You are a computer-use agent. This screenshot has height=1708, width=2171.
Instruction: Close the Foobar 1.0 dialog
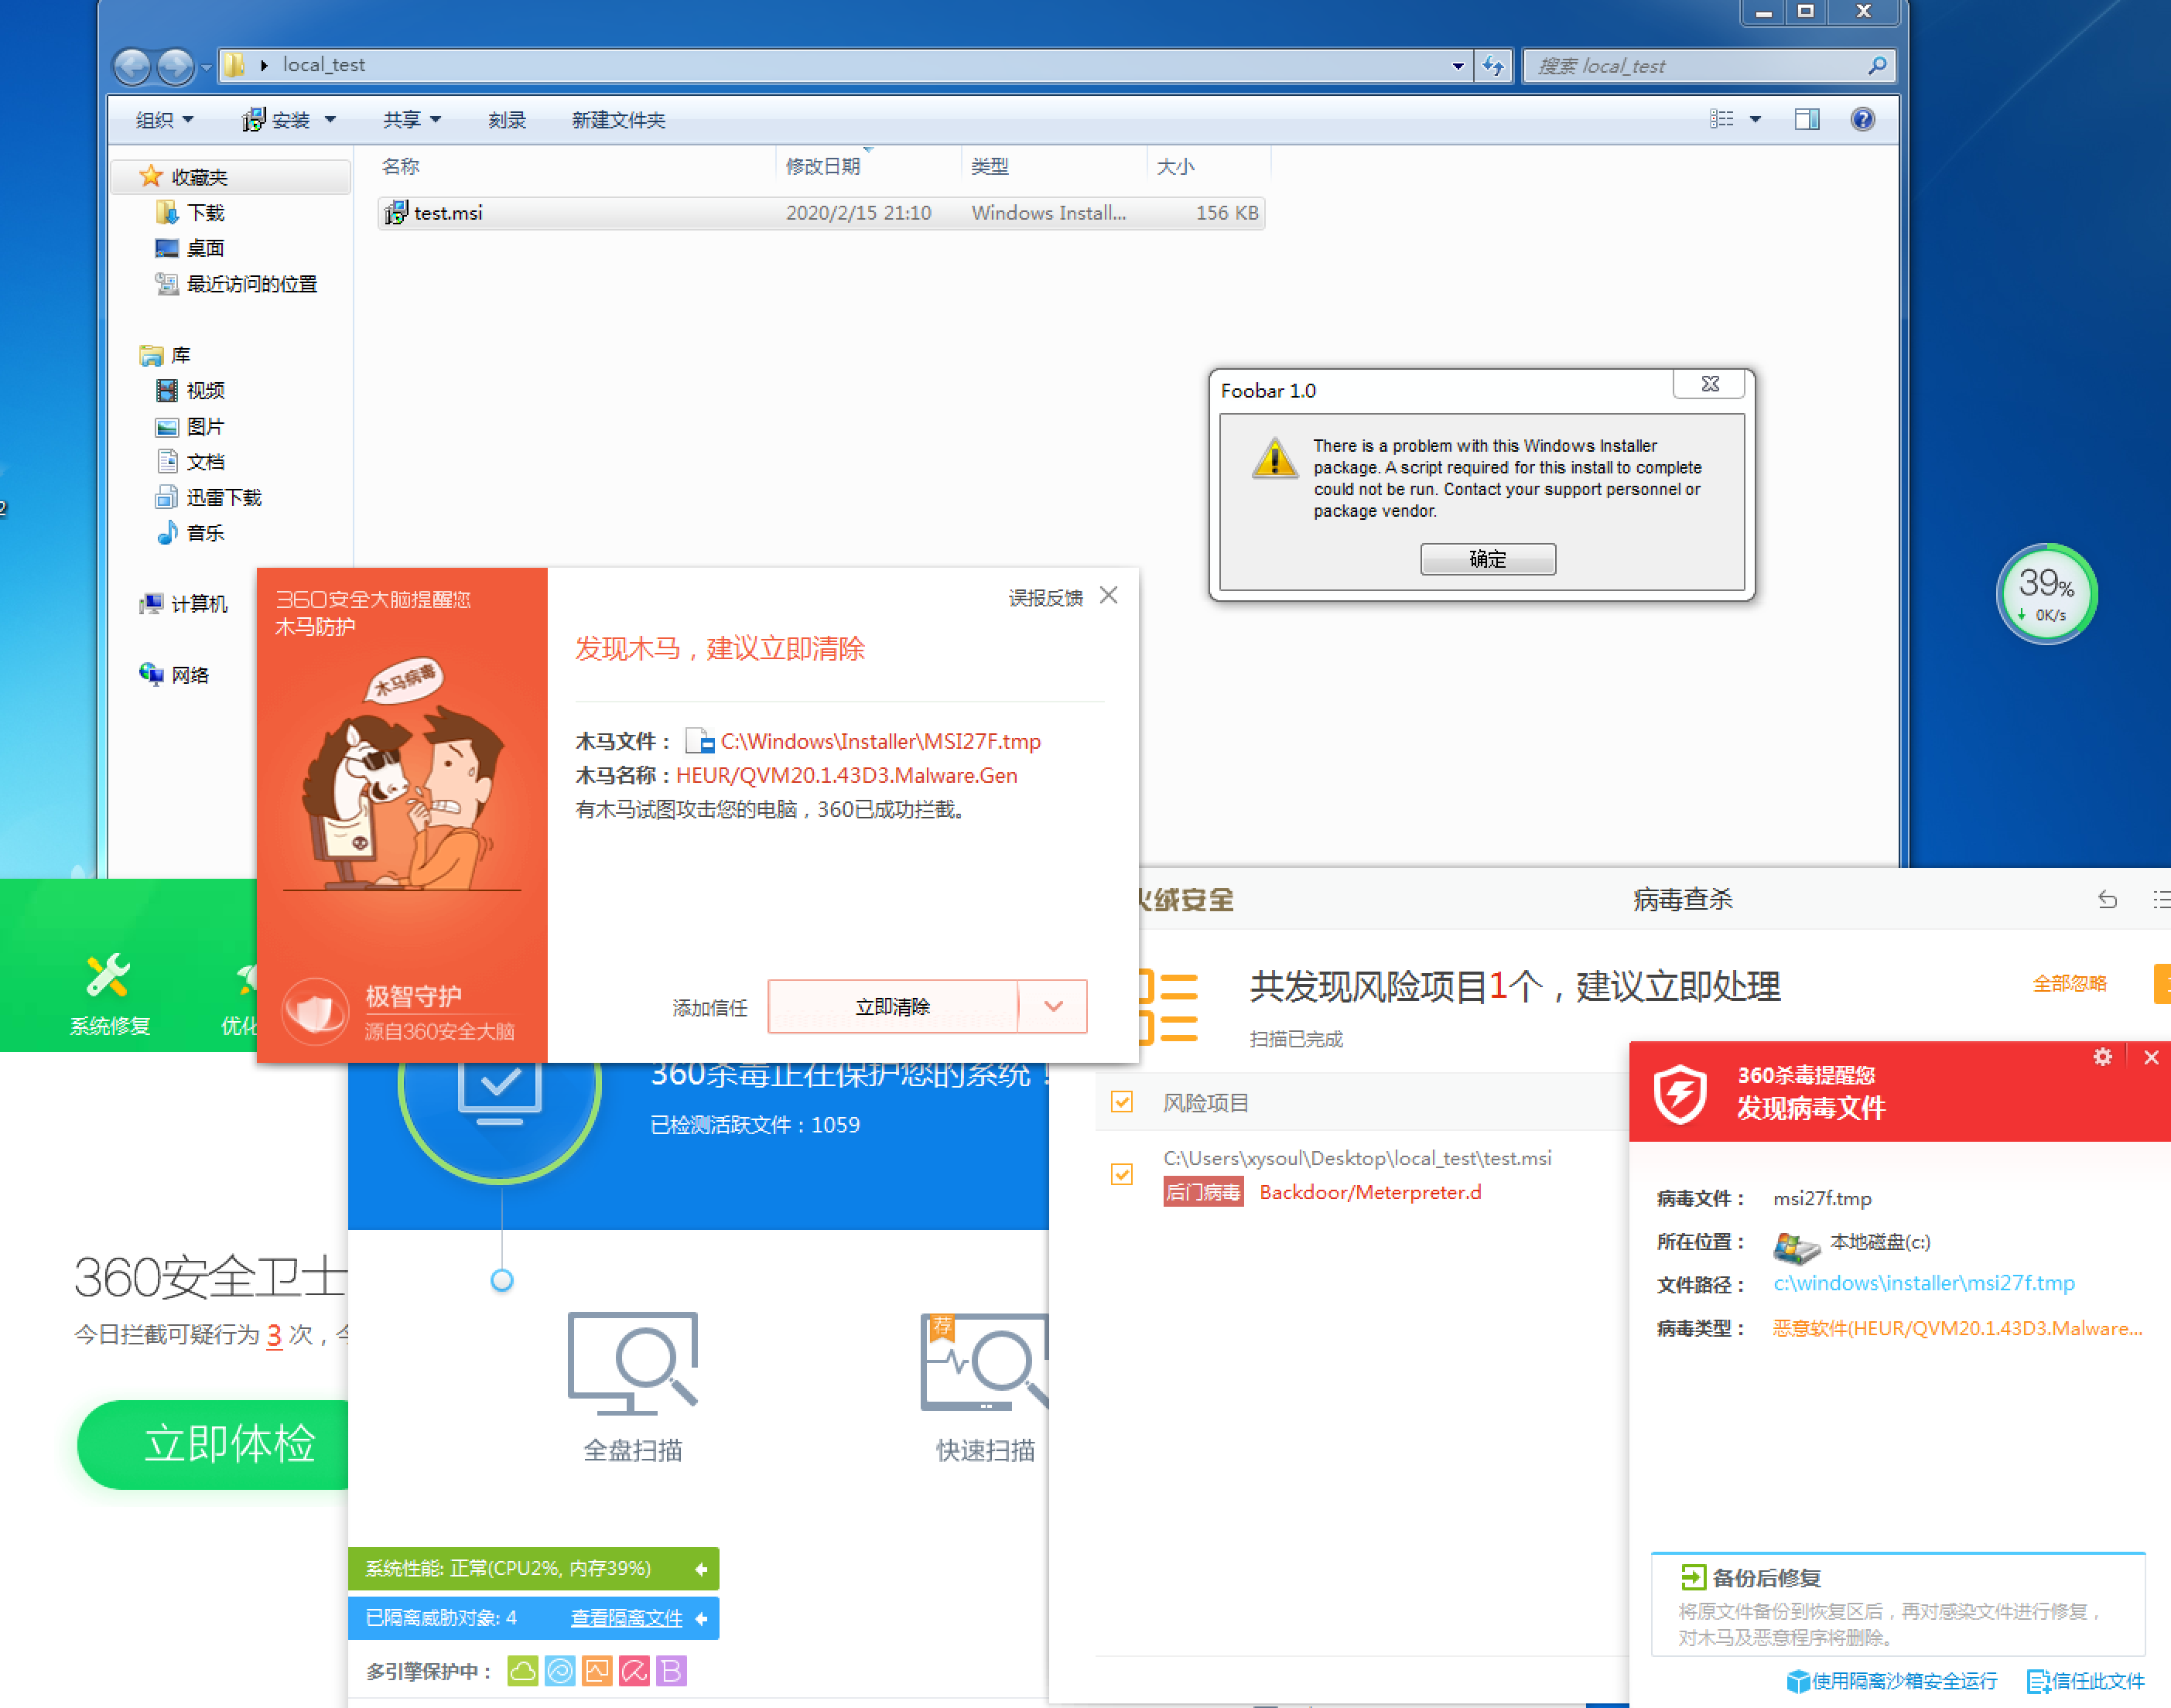[1710, 384]
